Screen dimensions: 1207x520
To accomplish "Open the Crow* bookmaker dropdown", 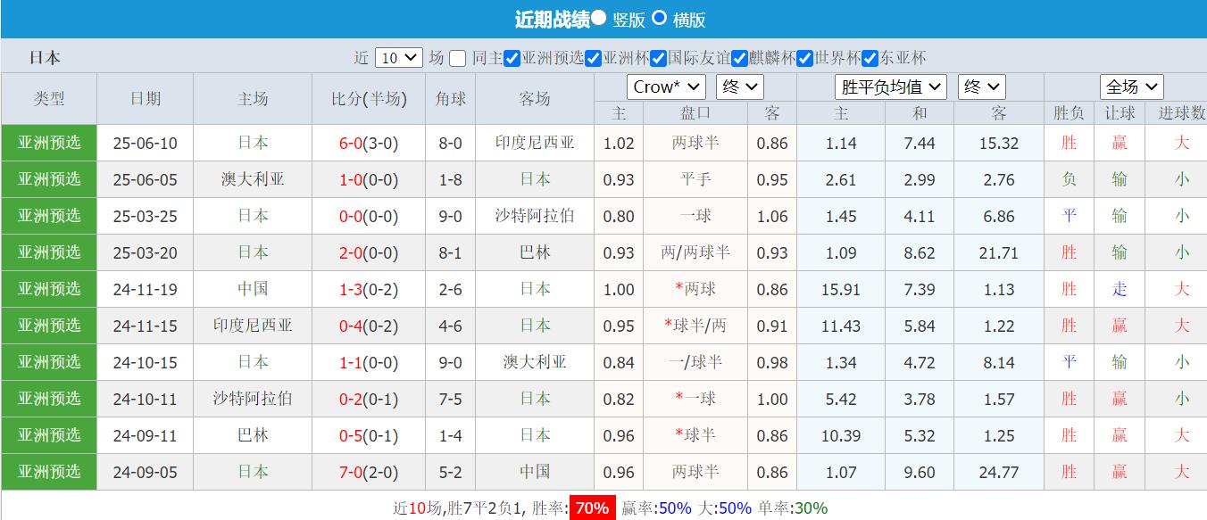I will click(666, 87).
